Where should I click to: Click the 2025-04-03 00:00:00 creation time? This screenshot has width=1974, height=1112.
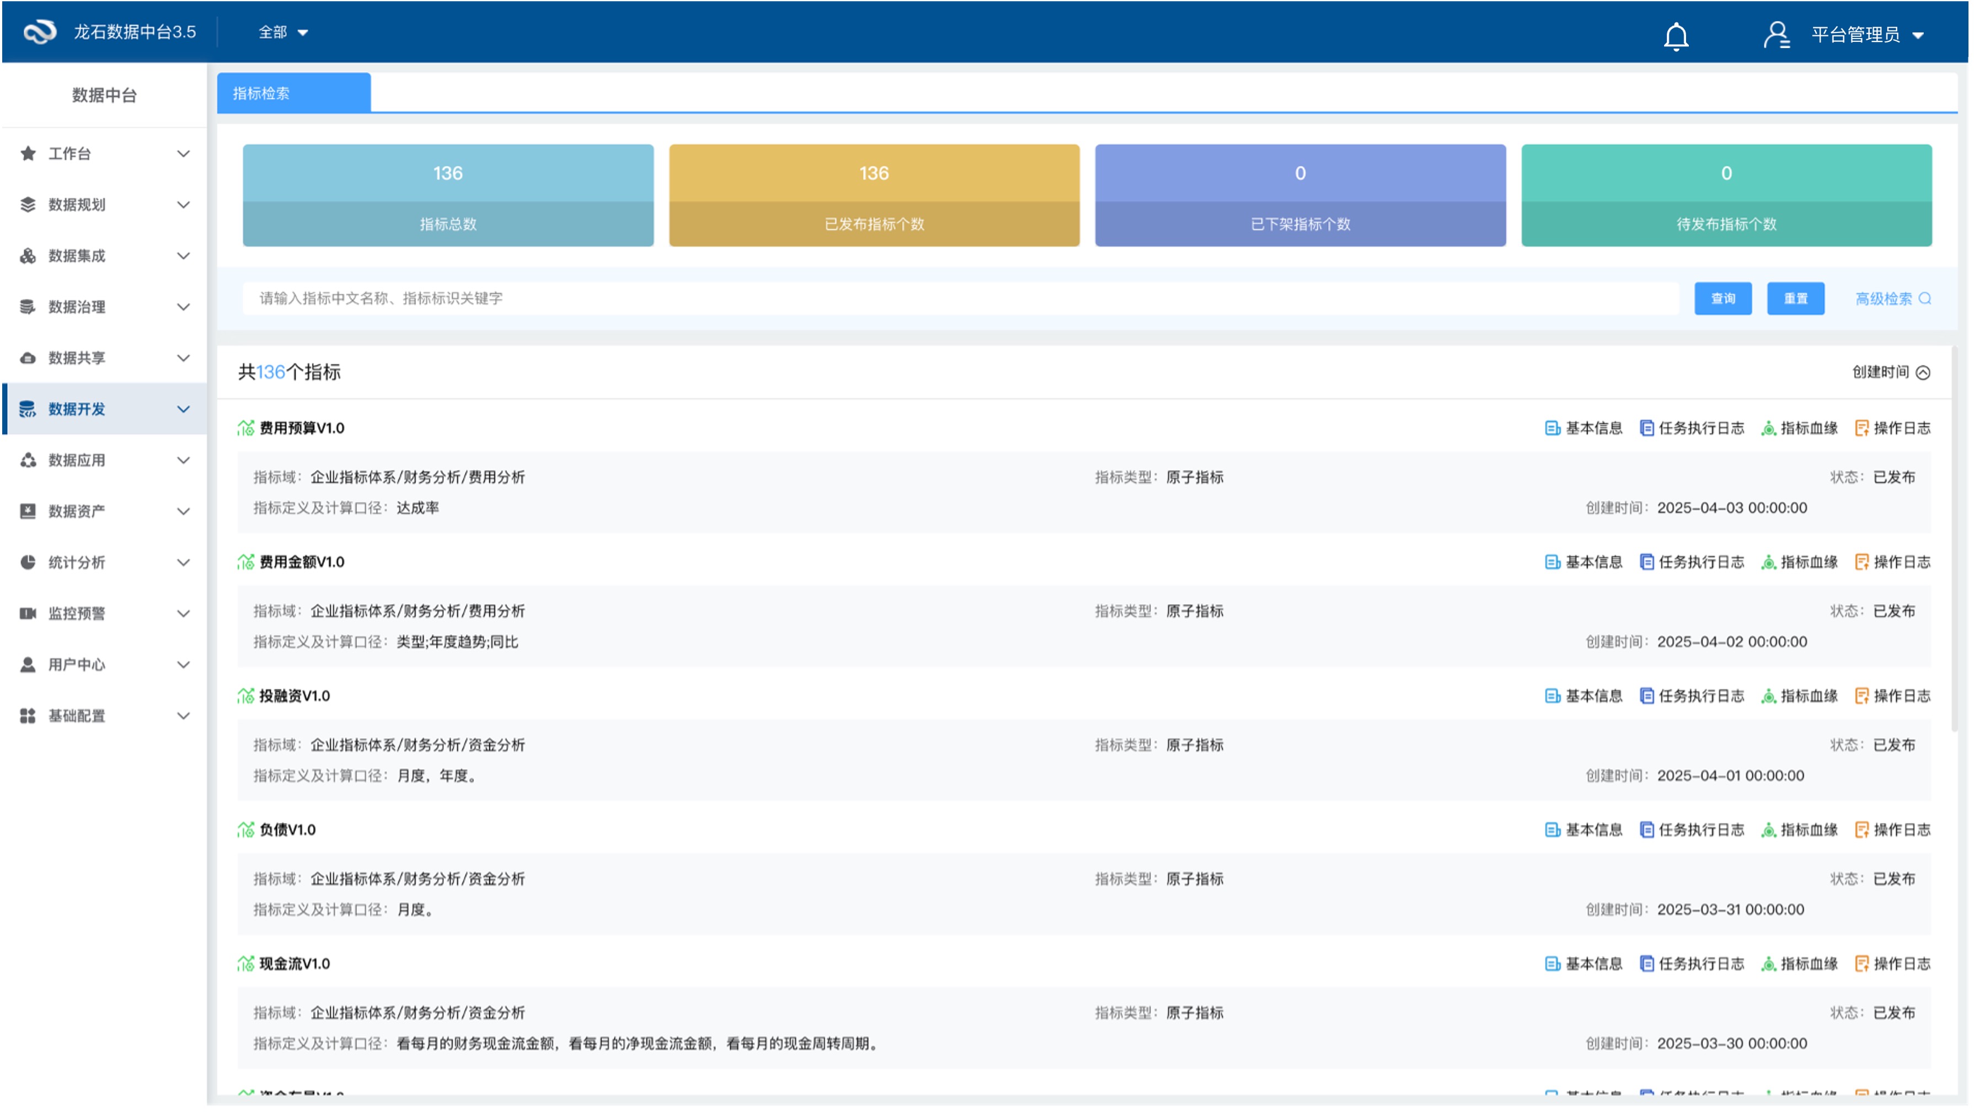1732,508
